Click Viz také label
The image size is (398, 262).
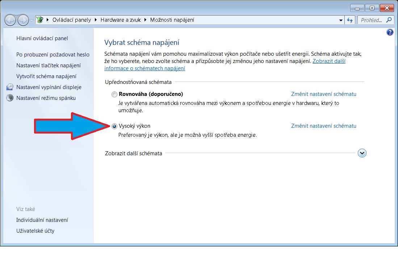click(x=26, y=209)
